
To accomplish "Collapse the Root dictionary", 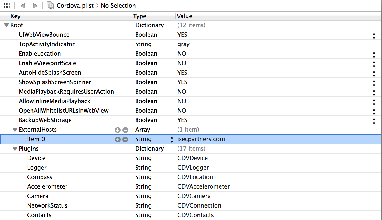I will (7, 25).
